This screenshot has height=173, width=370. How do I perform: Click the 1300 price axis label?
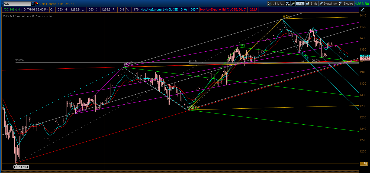pos(363,95)
